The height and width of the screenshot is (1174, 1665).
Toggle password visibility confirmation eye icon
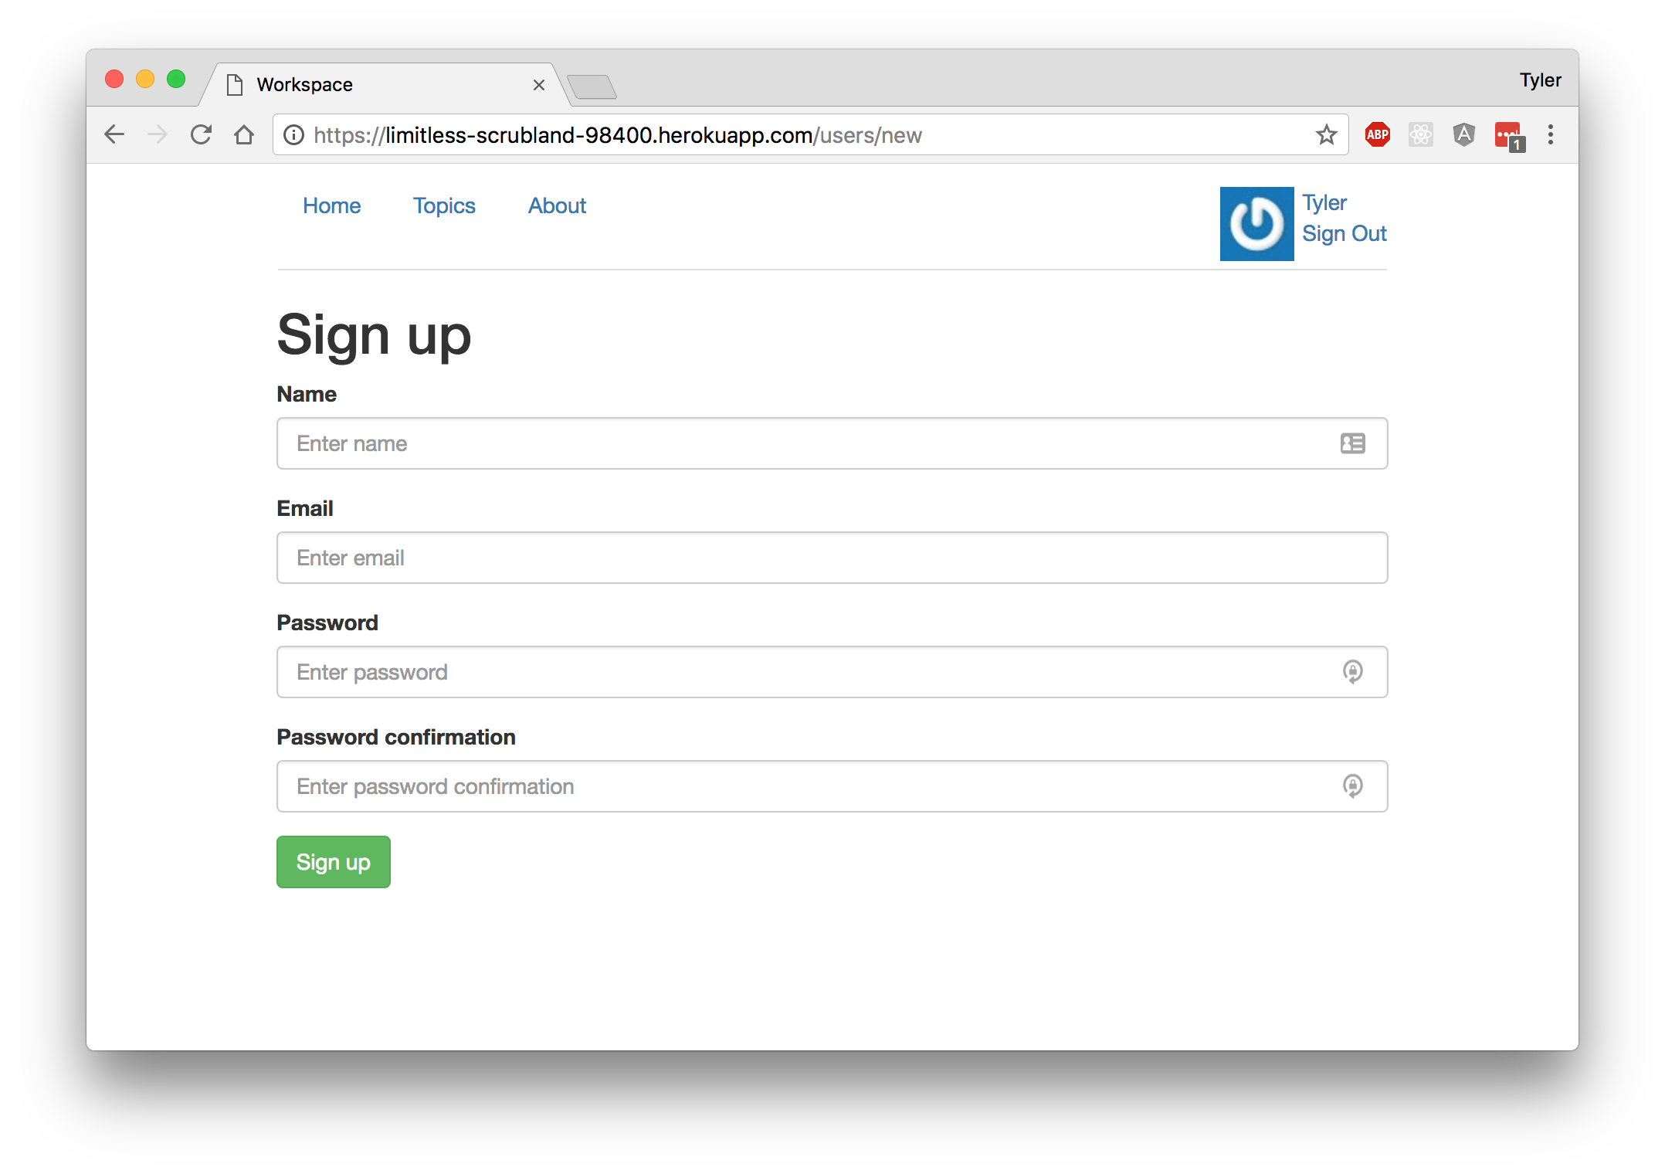[1352, 785]
